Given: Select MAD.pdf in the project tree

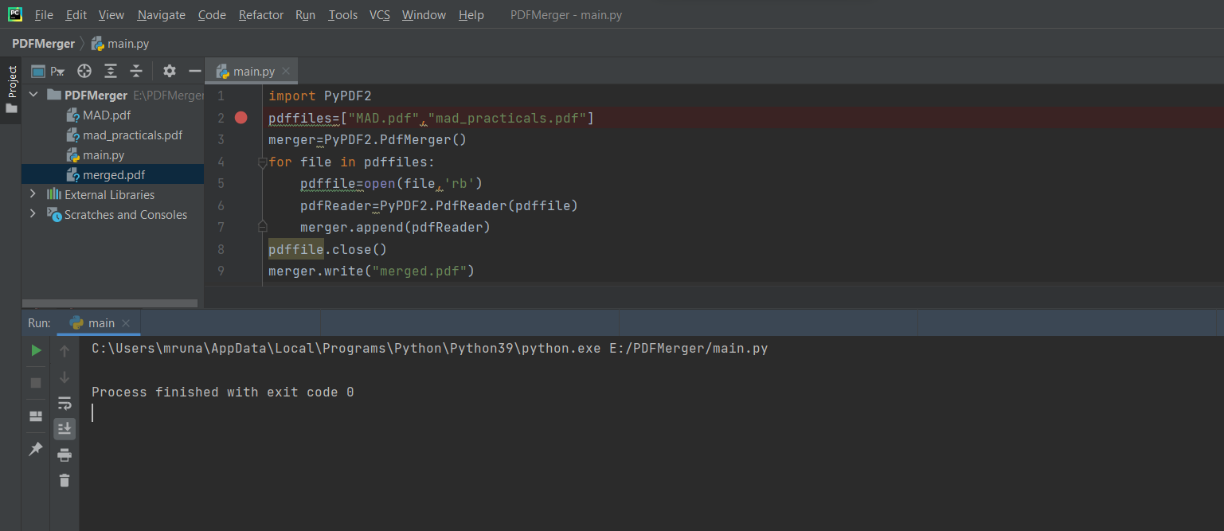Looking at the screenshot, I should pyautogui.click(x=107, y=115).
